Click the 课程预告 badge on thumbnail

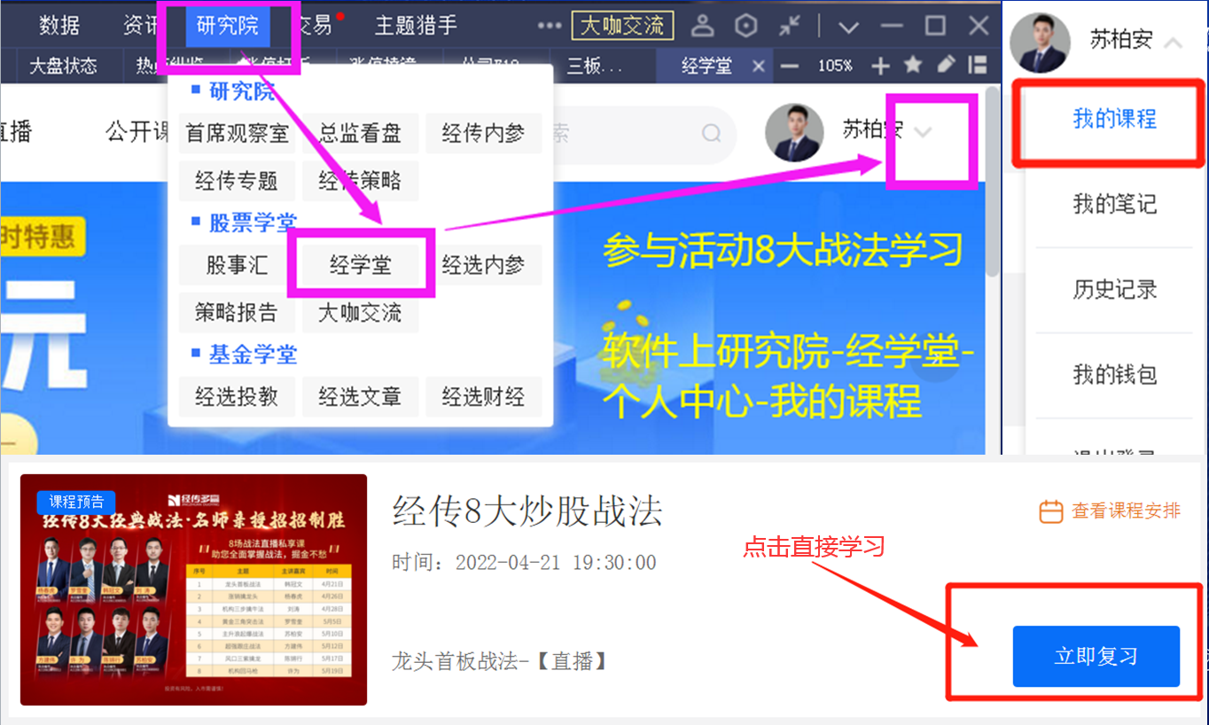[x=76, y=502]
